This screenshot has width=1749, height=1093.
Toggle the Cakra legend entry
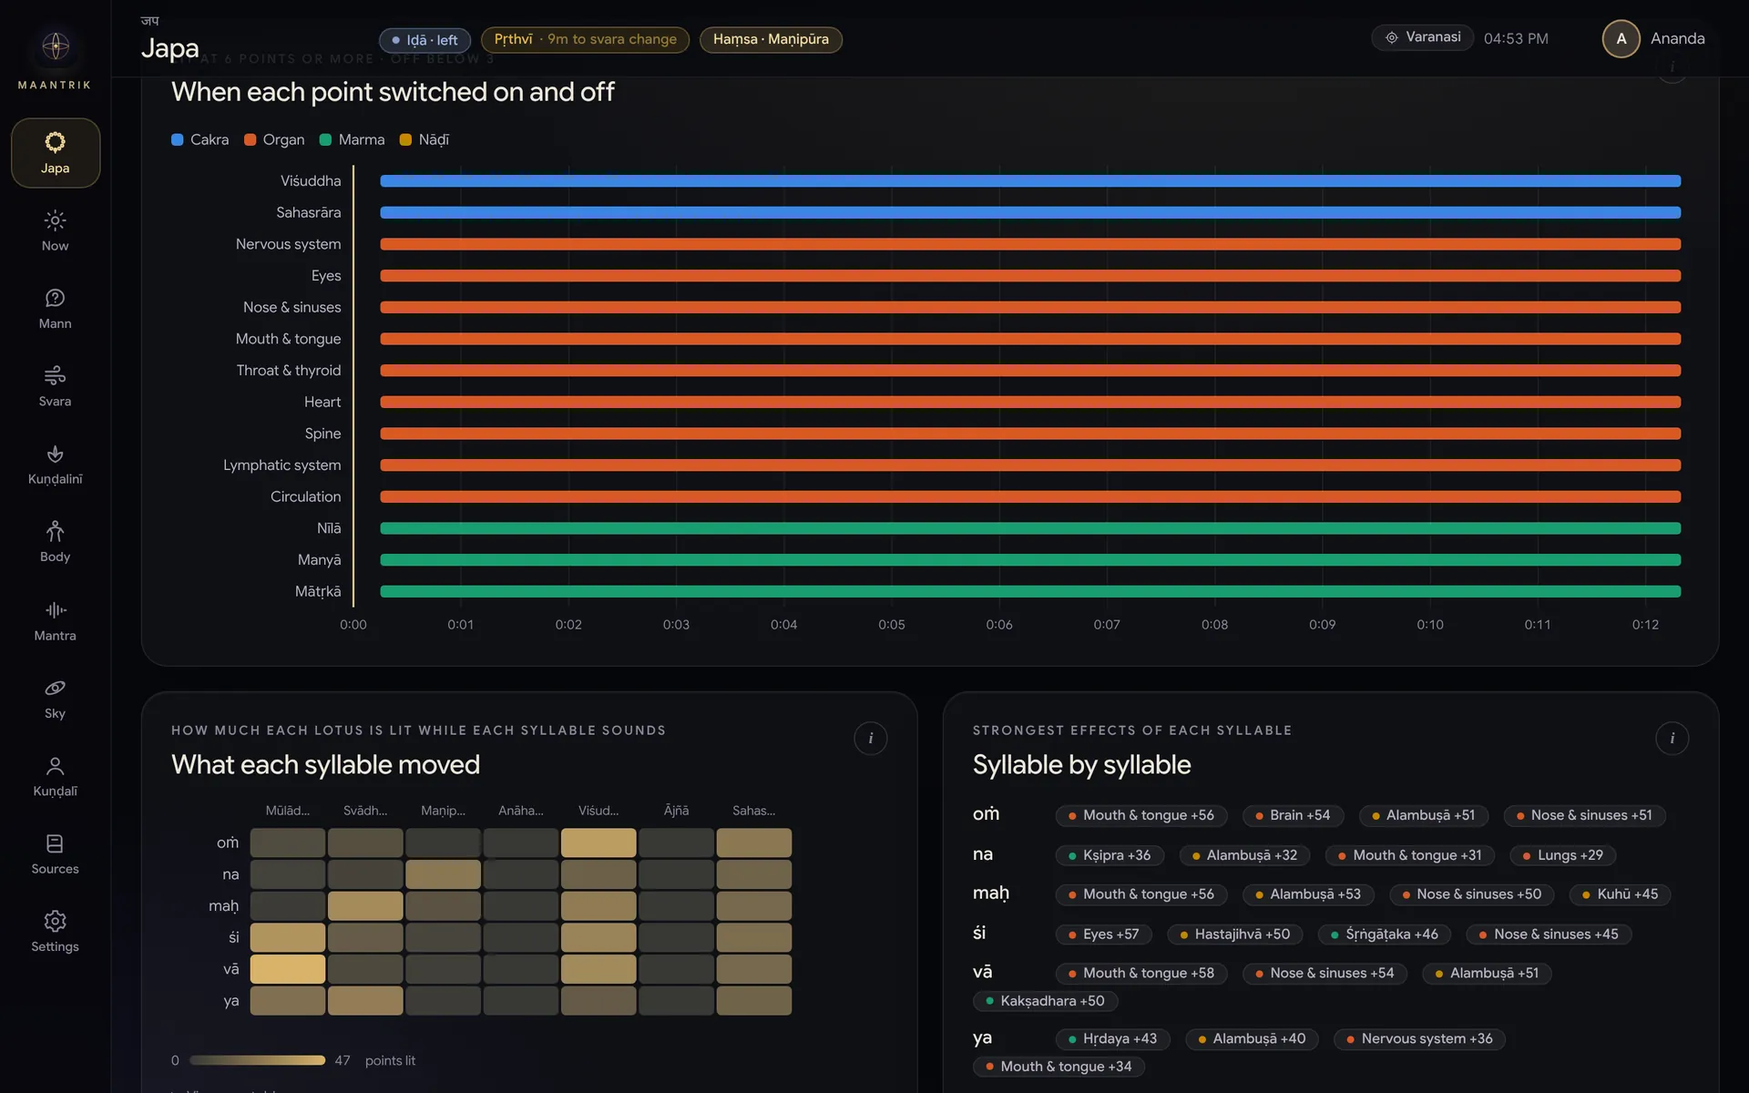[x=200, y=139]
